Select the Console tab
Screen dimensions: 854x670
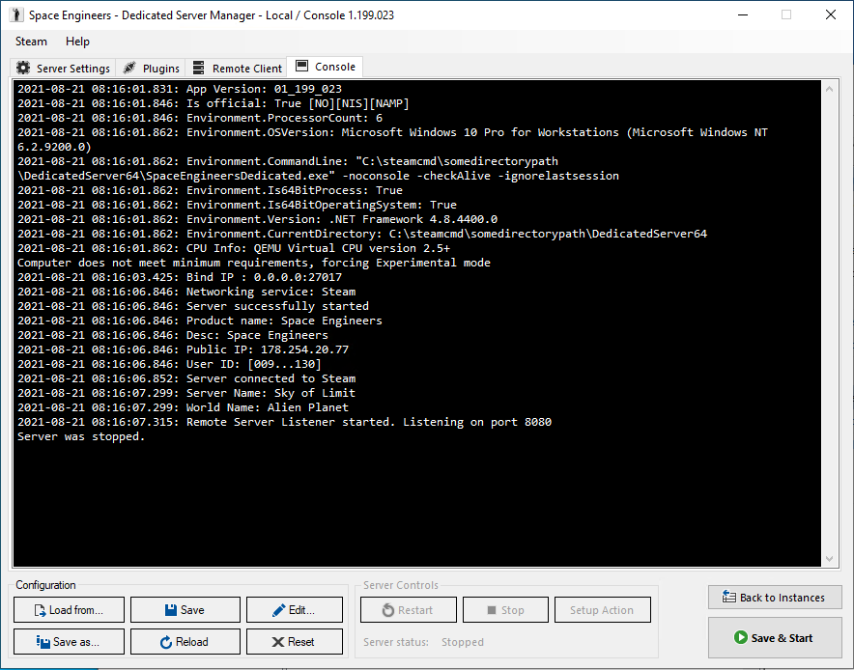pyautogui.click(x=326, y=67)
